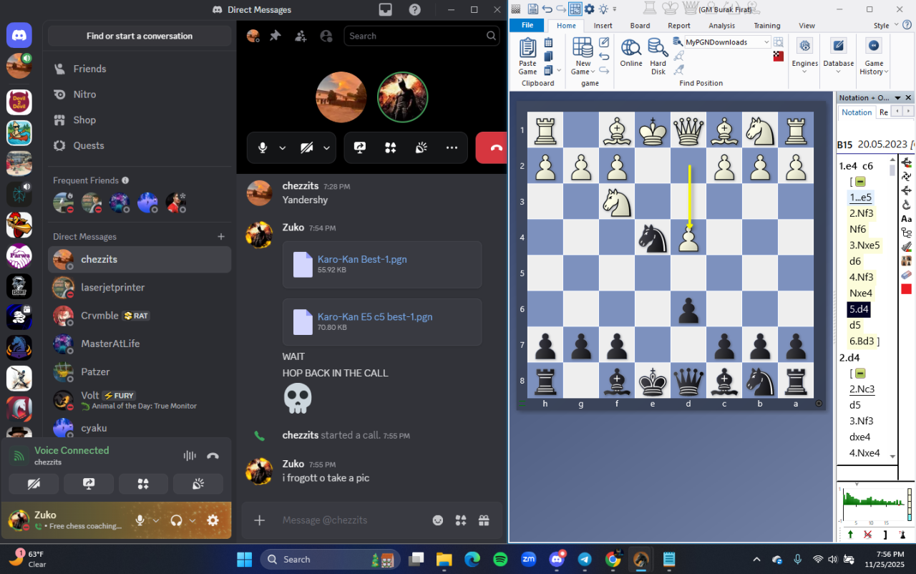Open Friends in Discord sidebar
Image resolution: width=916 pixels, height=574 pixels.
click(140, 69)
